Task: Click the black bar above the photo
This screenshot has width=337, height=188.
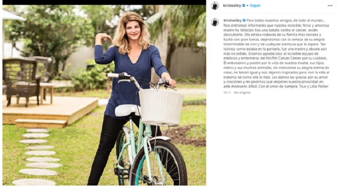Action: pos(104,3)
